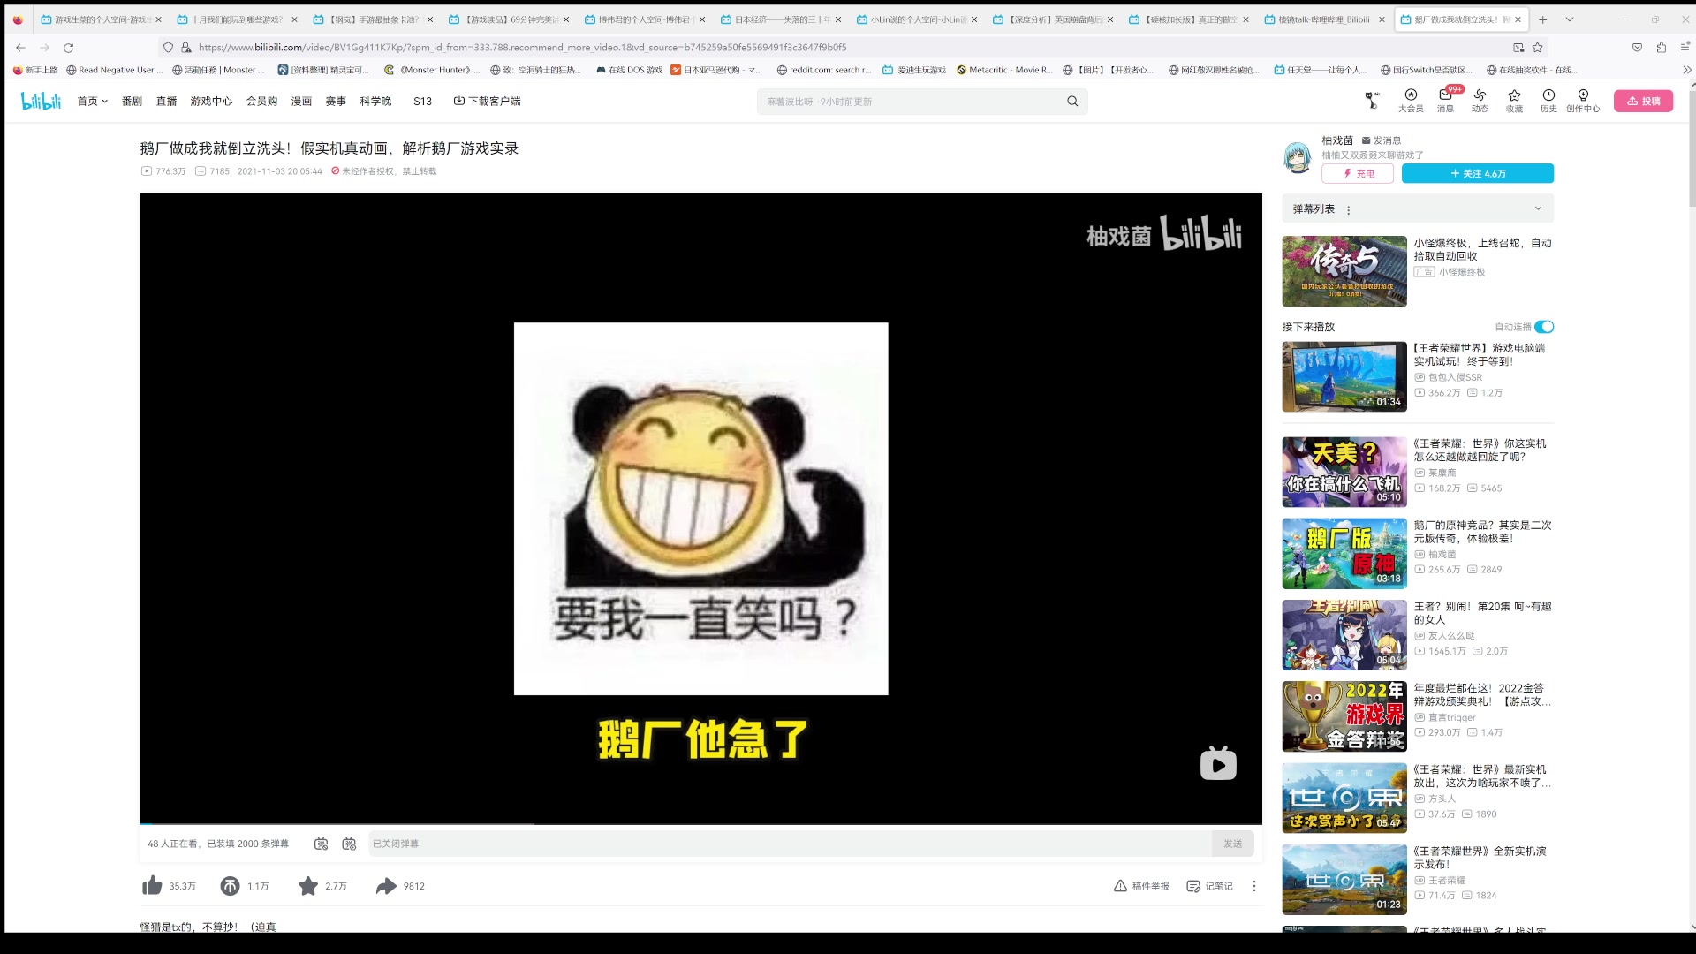Open the 消息 messages inbox icon
Viewport: 1696px width, 954px height.
click(1445, 101)
